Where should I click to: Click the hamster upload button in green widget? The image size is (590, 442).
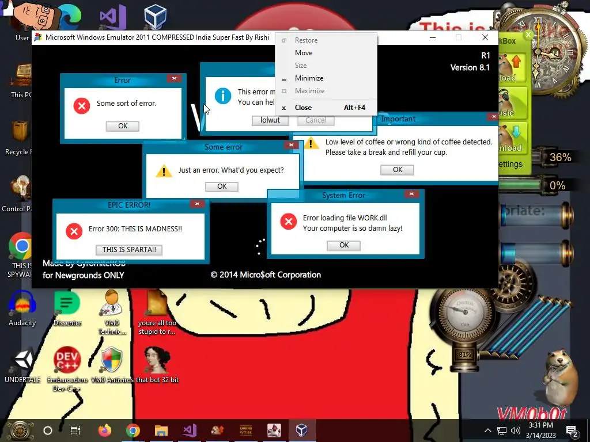pyautogui.click(x=512, y=68)
